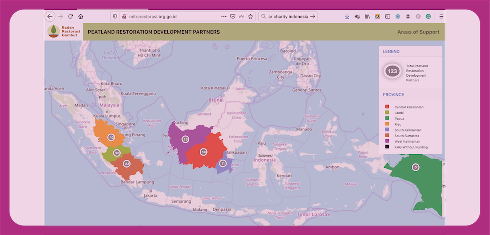
Task: Click the 'Jambi' legend label
Action: point(399,113)
